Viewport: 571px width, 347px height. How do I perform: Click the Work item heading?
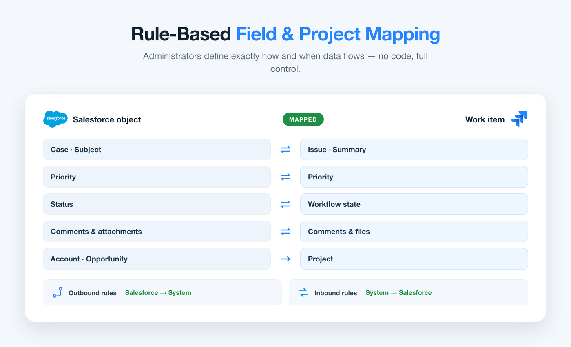(485, 119)
